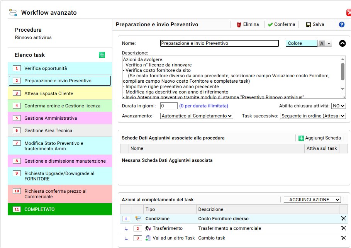Click task number badge 1 of Verifica opportunità
The image size is (351, 248).
tap(17, 68)
